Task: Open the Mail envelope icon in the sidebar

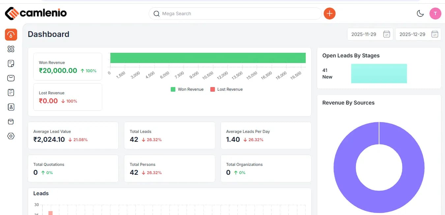Action: tap(11, 78)
